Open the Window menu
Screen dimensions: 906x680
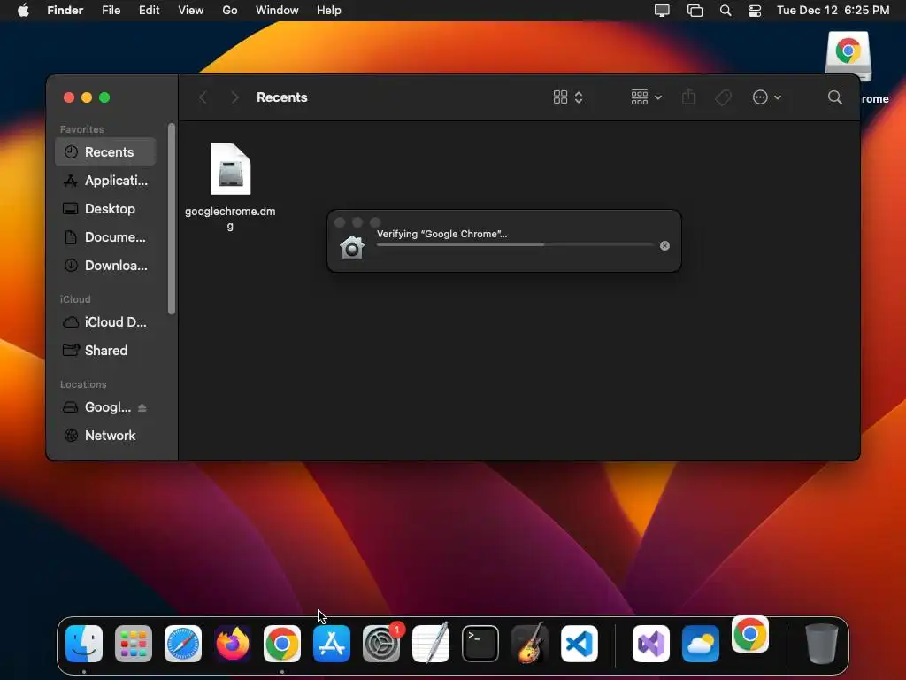point(277,11)
